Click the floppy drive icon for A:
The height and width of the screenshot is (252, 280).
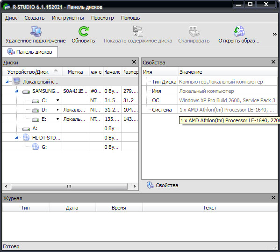26,128
